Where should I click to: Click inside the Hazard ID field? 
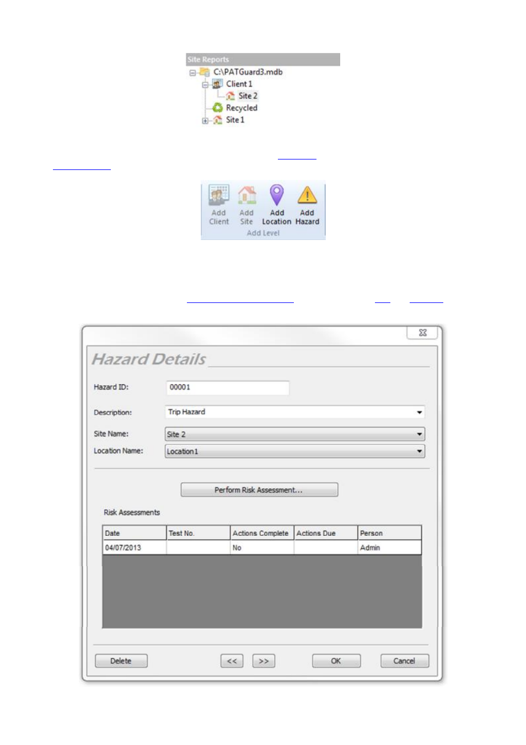(227, 387)
